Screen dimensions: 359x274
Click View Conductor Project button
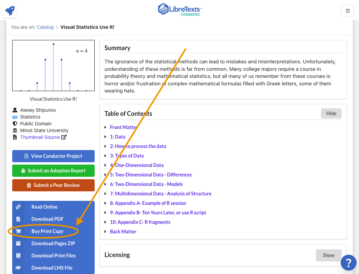pyautogui.click(x=53, y=156)
